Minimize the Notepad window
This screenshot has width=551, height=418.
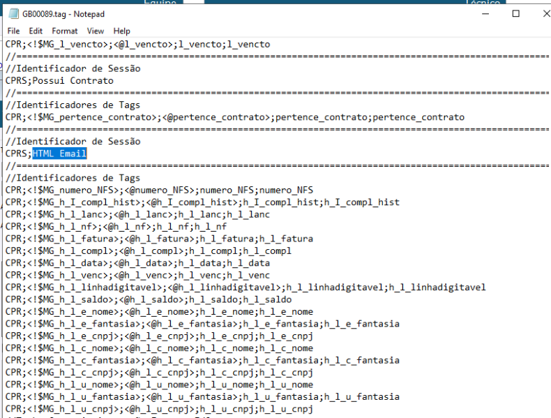485,14
